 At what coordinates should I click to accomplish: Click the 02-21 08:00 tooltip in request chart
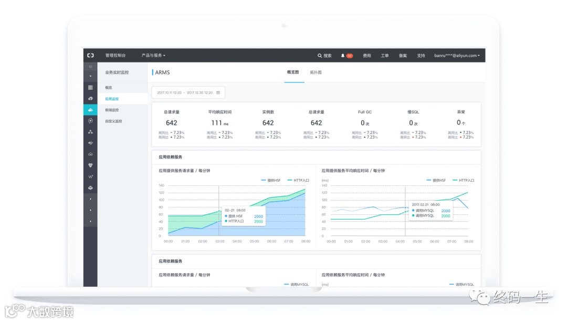(x=244, y=216)
